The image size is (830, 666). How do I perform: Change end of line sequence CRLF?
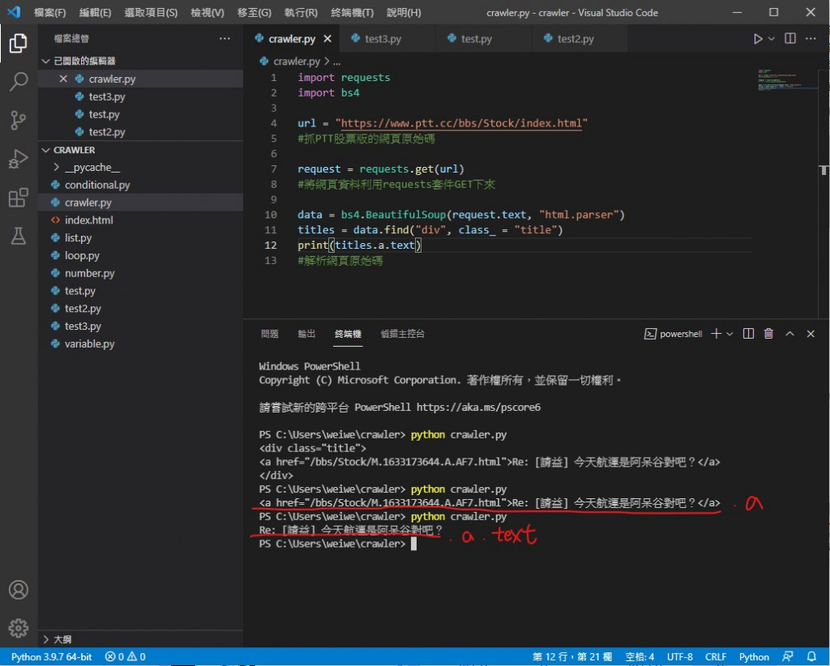pos(716,656)
